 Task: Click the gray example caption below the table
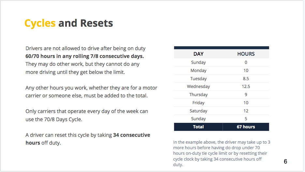tap(222, 153)
